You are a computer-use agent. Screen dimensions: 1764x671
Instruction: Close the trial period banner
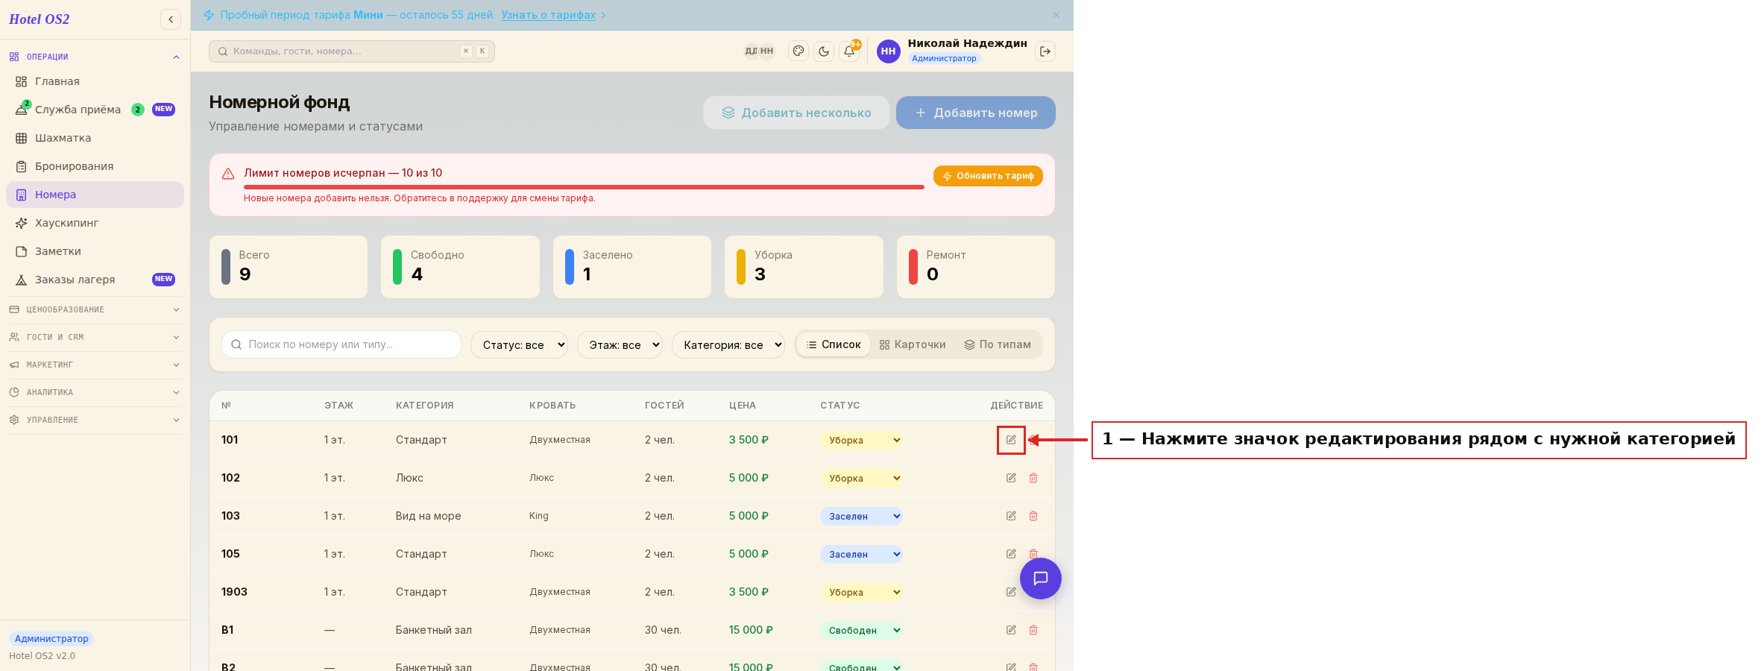click(x=1056, y=15)
